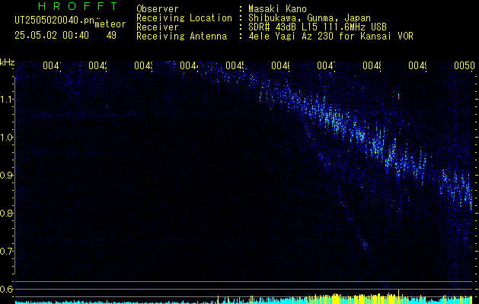The height and width of the screenshot is (304, 479).
Task: Click the 0041 time axis label
Action: click(x=52, y=65)
